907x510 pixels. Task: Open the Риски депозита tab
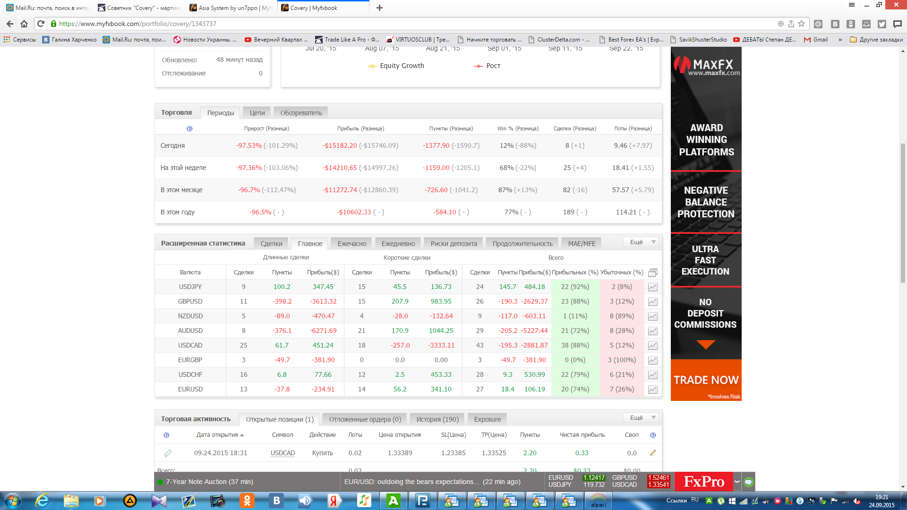coord(453,244)
